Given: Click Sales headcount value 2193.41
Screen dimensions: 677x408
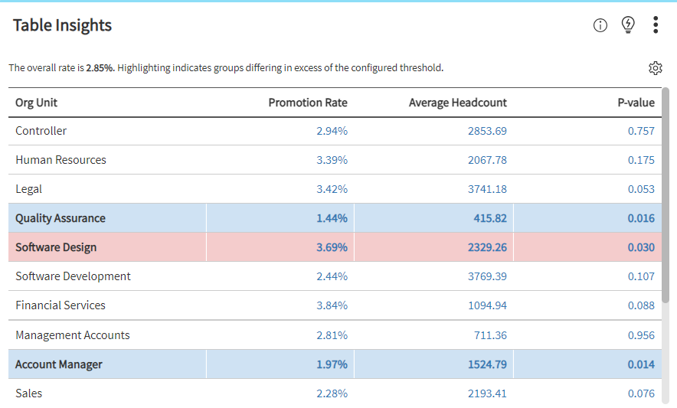Looking at the screenshot, I should 487,393.
